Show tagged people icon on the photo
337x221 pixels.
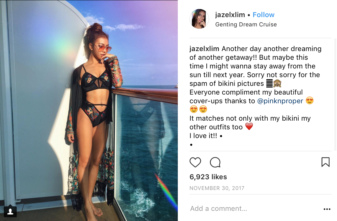[10, 212]
